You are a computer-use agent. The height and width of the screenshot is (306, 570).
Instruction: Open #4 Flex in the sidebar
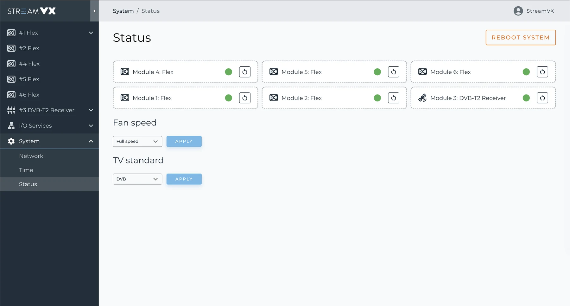(x=49, y=64)
